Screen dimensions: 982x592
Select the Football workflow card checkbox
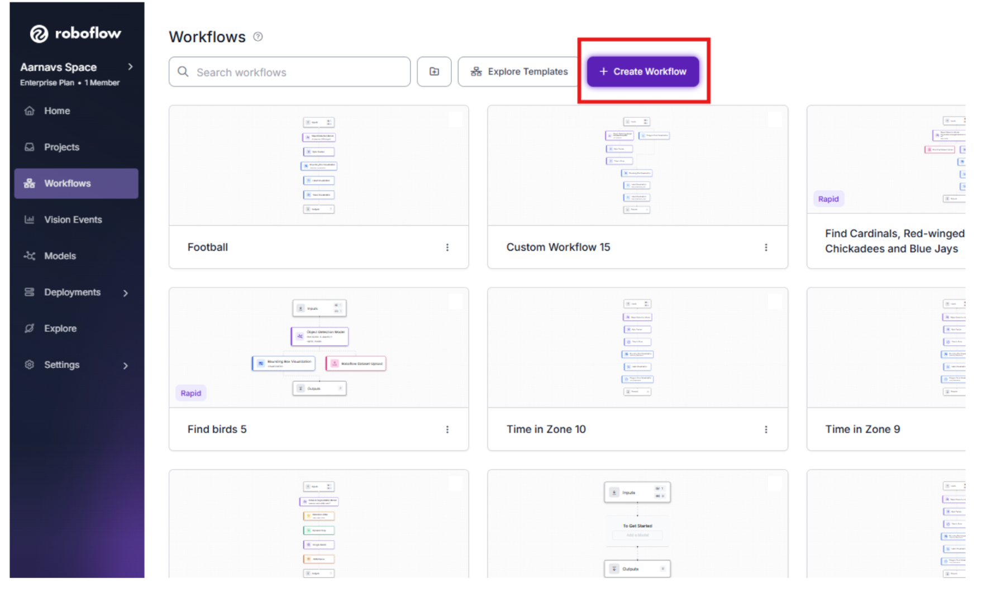pyautogui.click(x=455, y=119)
